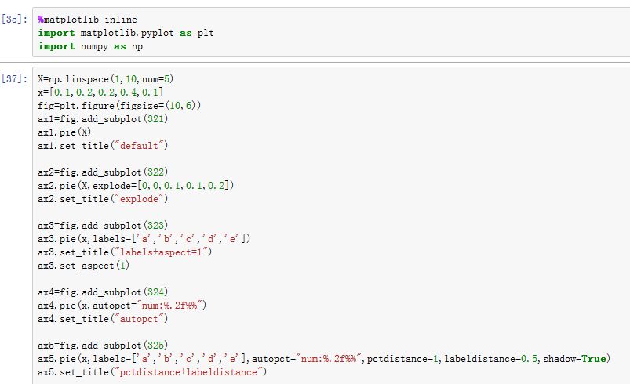The width and height of the screenshot is (630, 384).
Task: Place cursor in %matplotlib inline line
Action: [87, 20]
